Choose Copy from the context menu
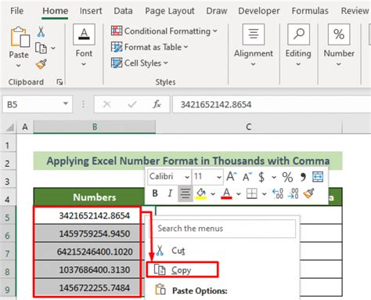 coord(182,269)
